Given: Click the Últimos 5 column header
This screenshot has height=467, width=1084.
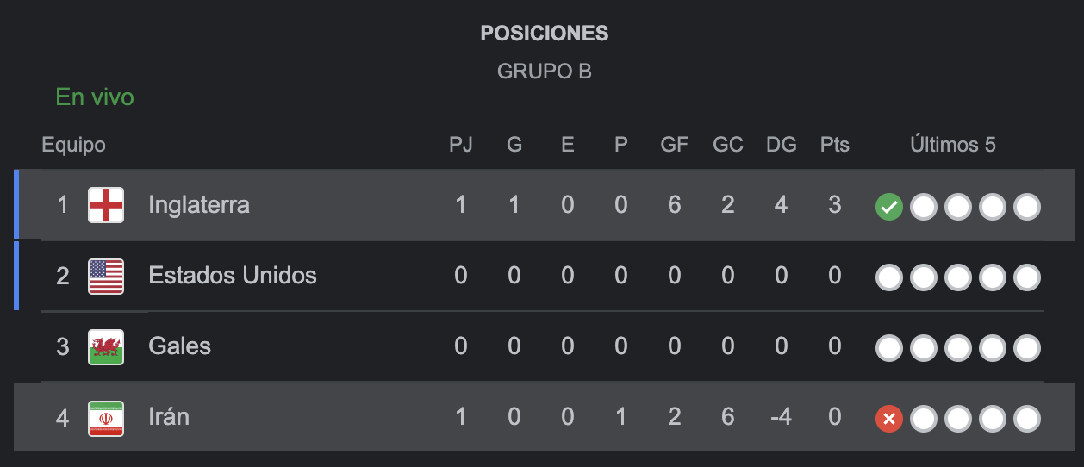Looking at the screenshot, I should click(952, 145).
